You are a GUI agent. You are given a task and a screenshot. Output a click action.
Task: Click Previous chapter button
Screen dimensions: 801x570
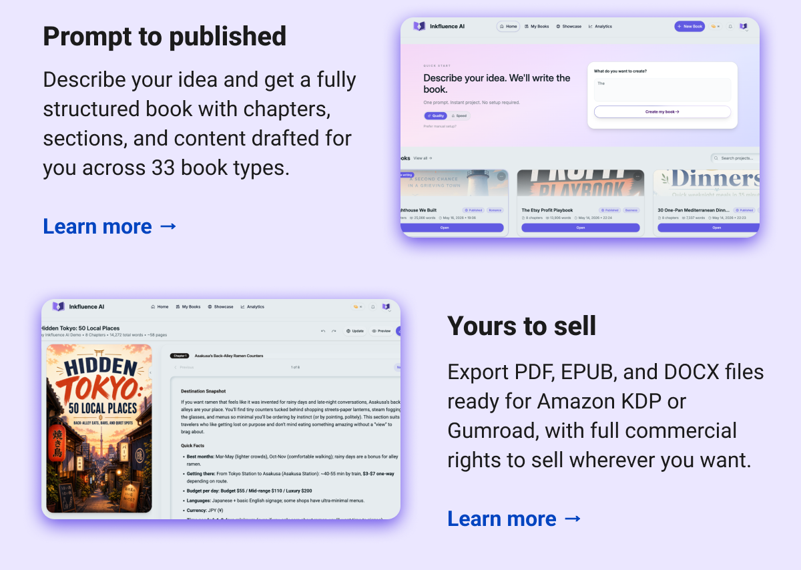click(184, 367)
